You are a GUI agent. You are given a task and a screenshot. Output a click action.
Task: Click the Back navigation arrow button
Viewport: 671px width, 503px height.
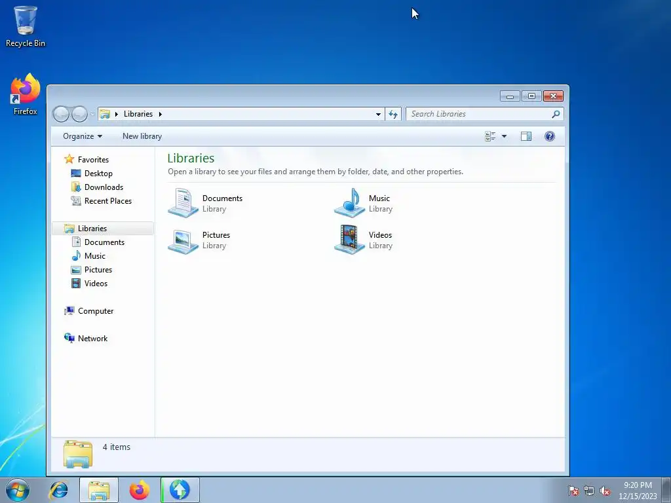(61, 114)
